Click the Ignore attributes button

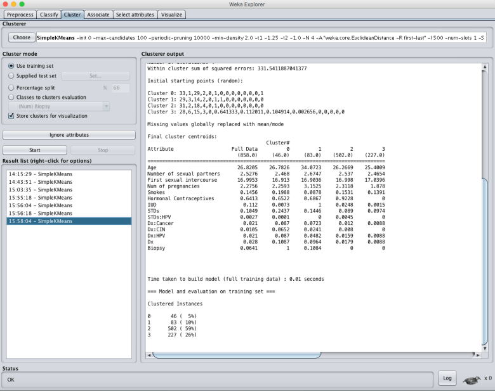(69, 135)
